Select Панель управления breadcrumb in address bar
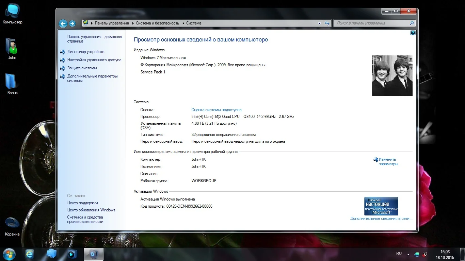This screenshot has width=465, height=261. pyautogui.click(x=112, y=23)
